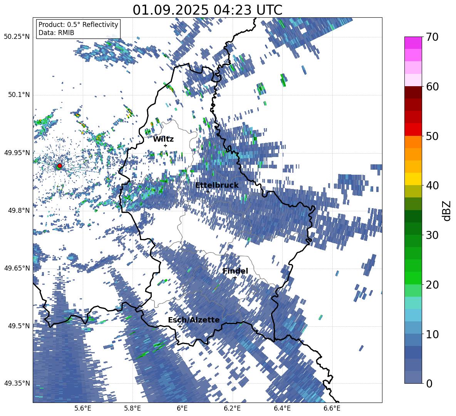Click the cross marker below Wiltz label
Viewport: 456px width, 416px height.
point(166,145)
